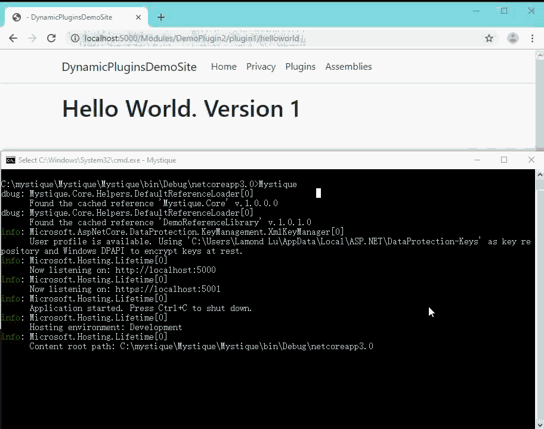Minimize the Mystique cmd window
This screenshot has height=429, width=544.
tap(477, 160)
